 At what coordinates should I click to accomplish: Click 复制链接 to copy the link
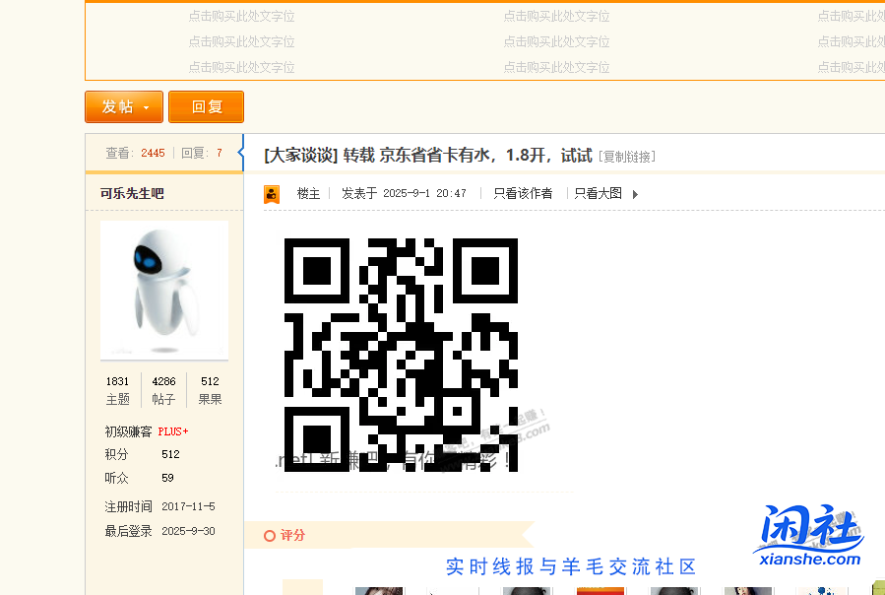click(x=624, y=156)
